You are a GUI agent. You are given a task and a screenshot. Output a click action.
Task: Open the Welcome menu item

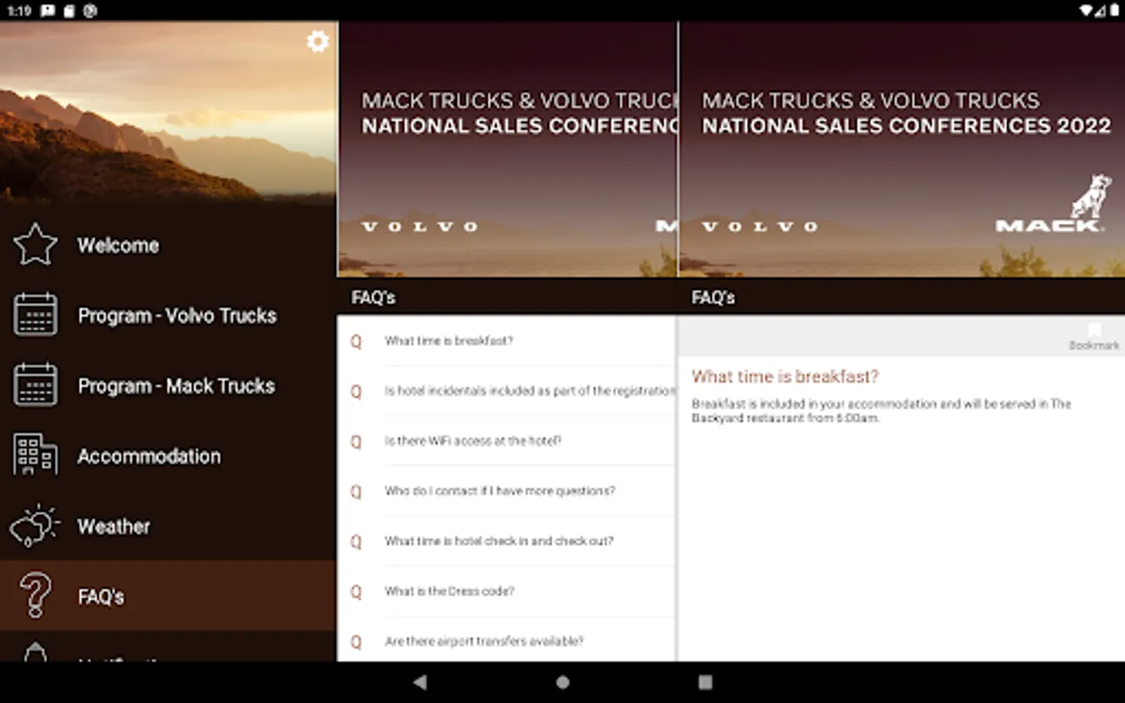point(168,245)
